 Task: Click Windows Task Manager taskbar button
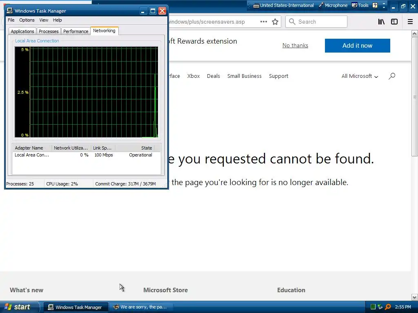76,307
